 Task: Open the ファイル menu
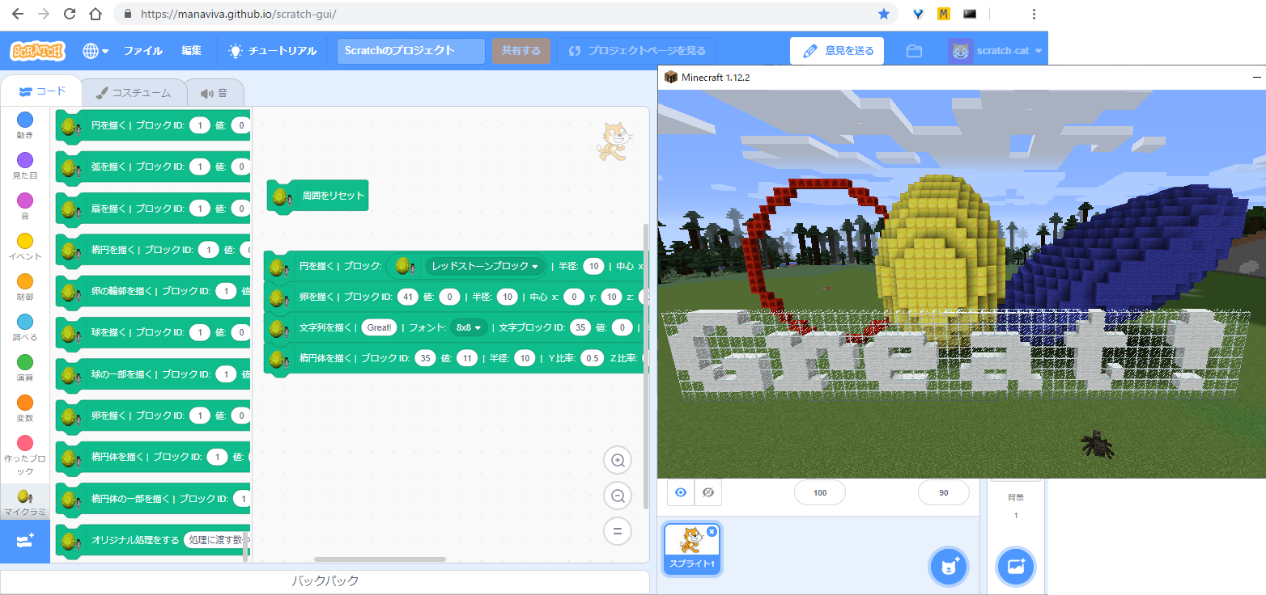[142, 50]
